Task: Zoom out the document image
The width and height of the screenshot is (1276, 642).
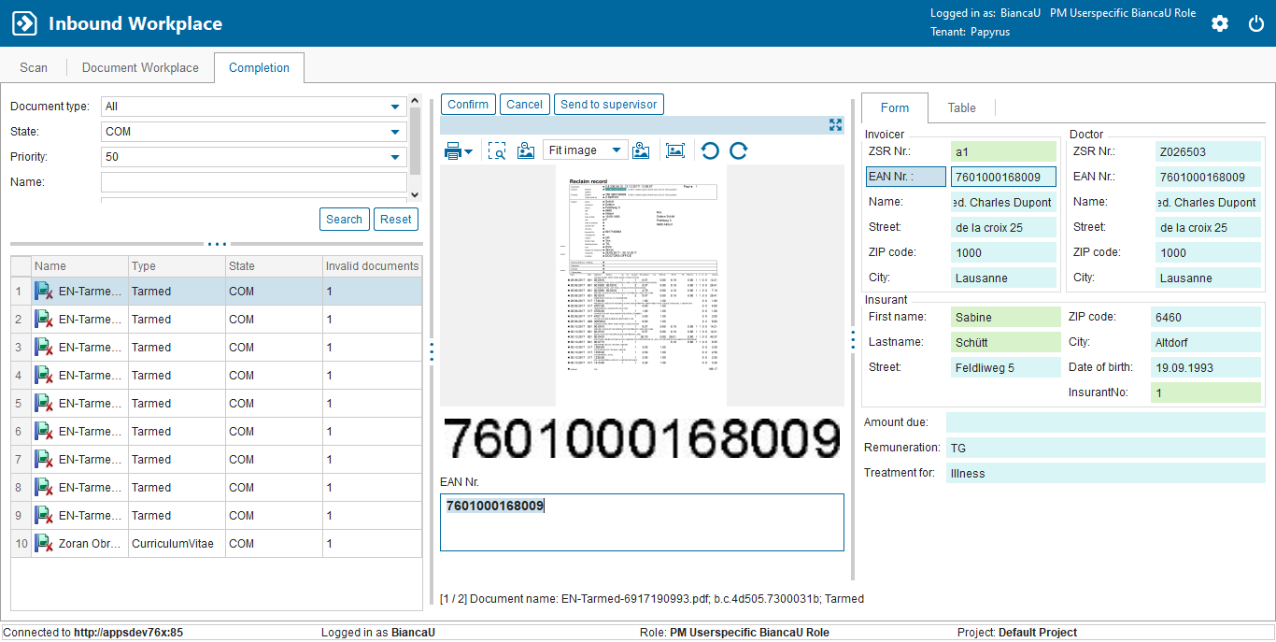Action: click(526, 150)
